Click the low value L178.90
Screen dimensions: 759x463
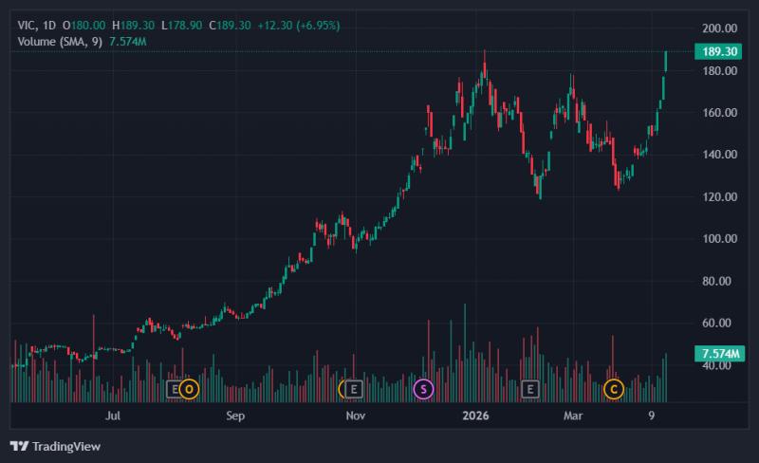pos(181,26)
